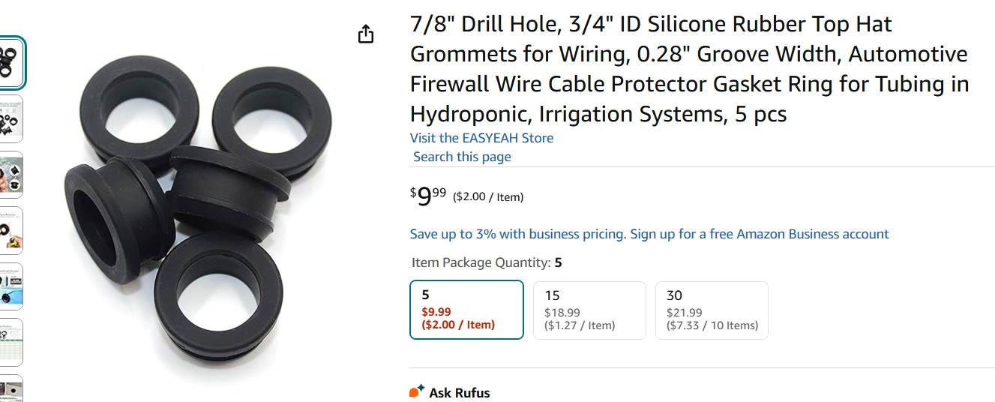The image size is (995, 402).
Task: Select the seventh thumbnail at strip bottom
Action: point(11,390)
